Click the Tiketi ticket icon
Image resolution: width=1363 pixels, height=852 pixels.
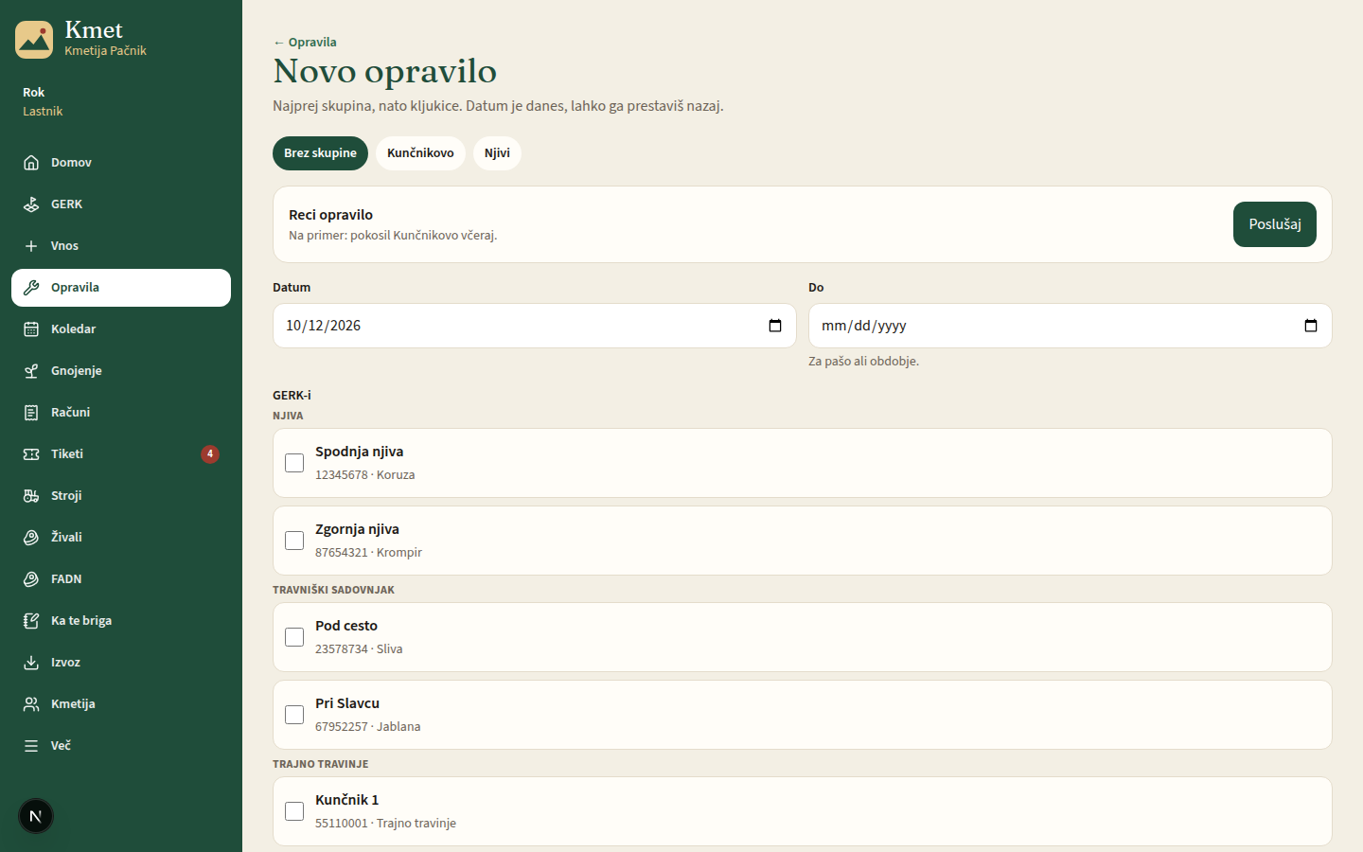31,454
